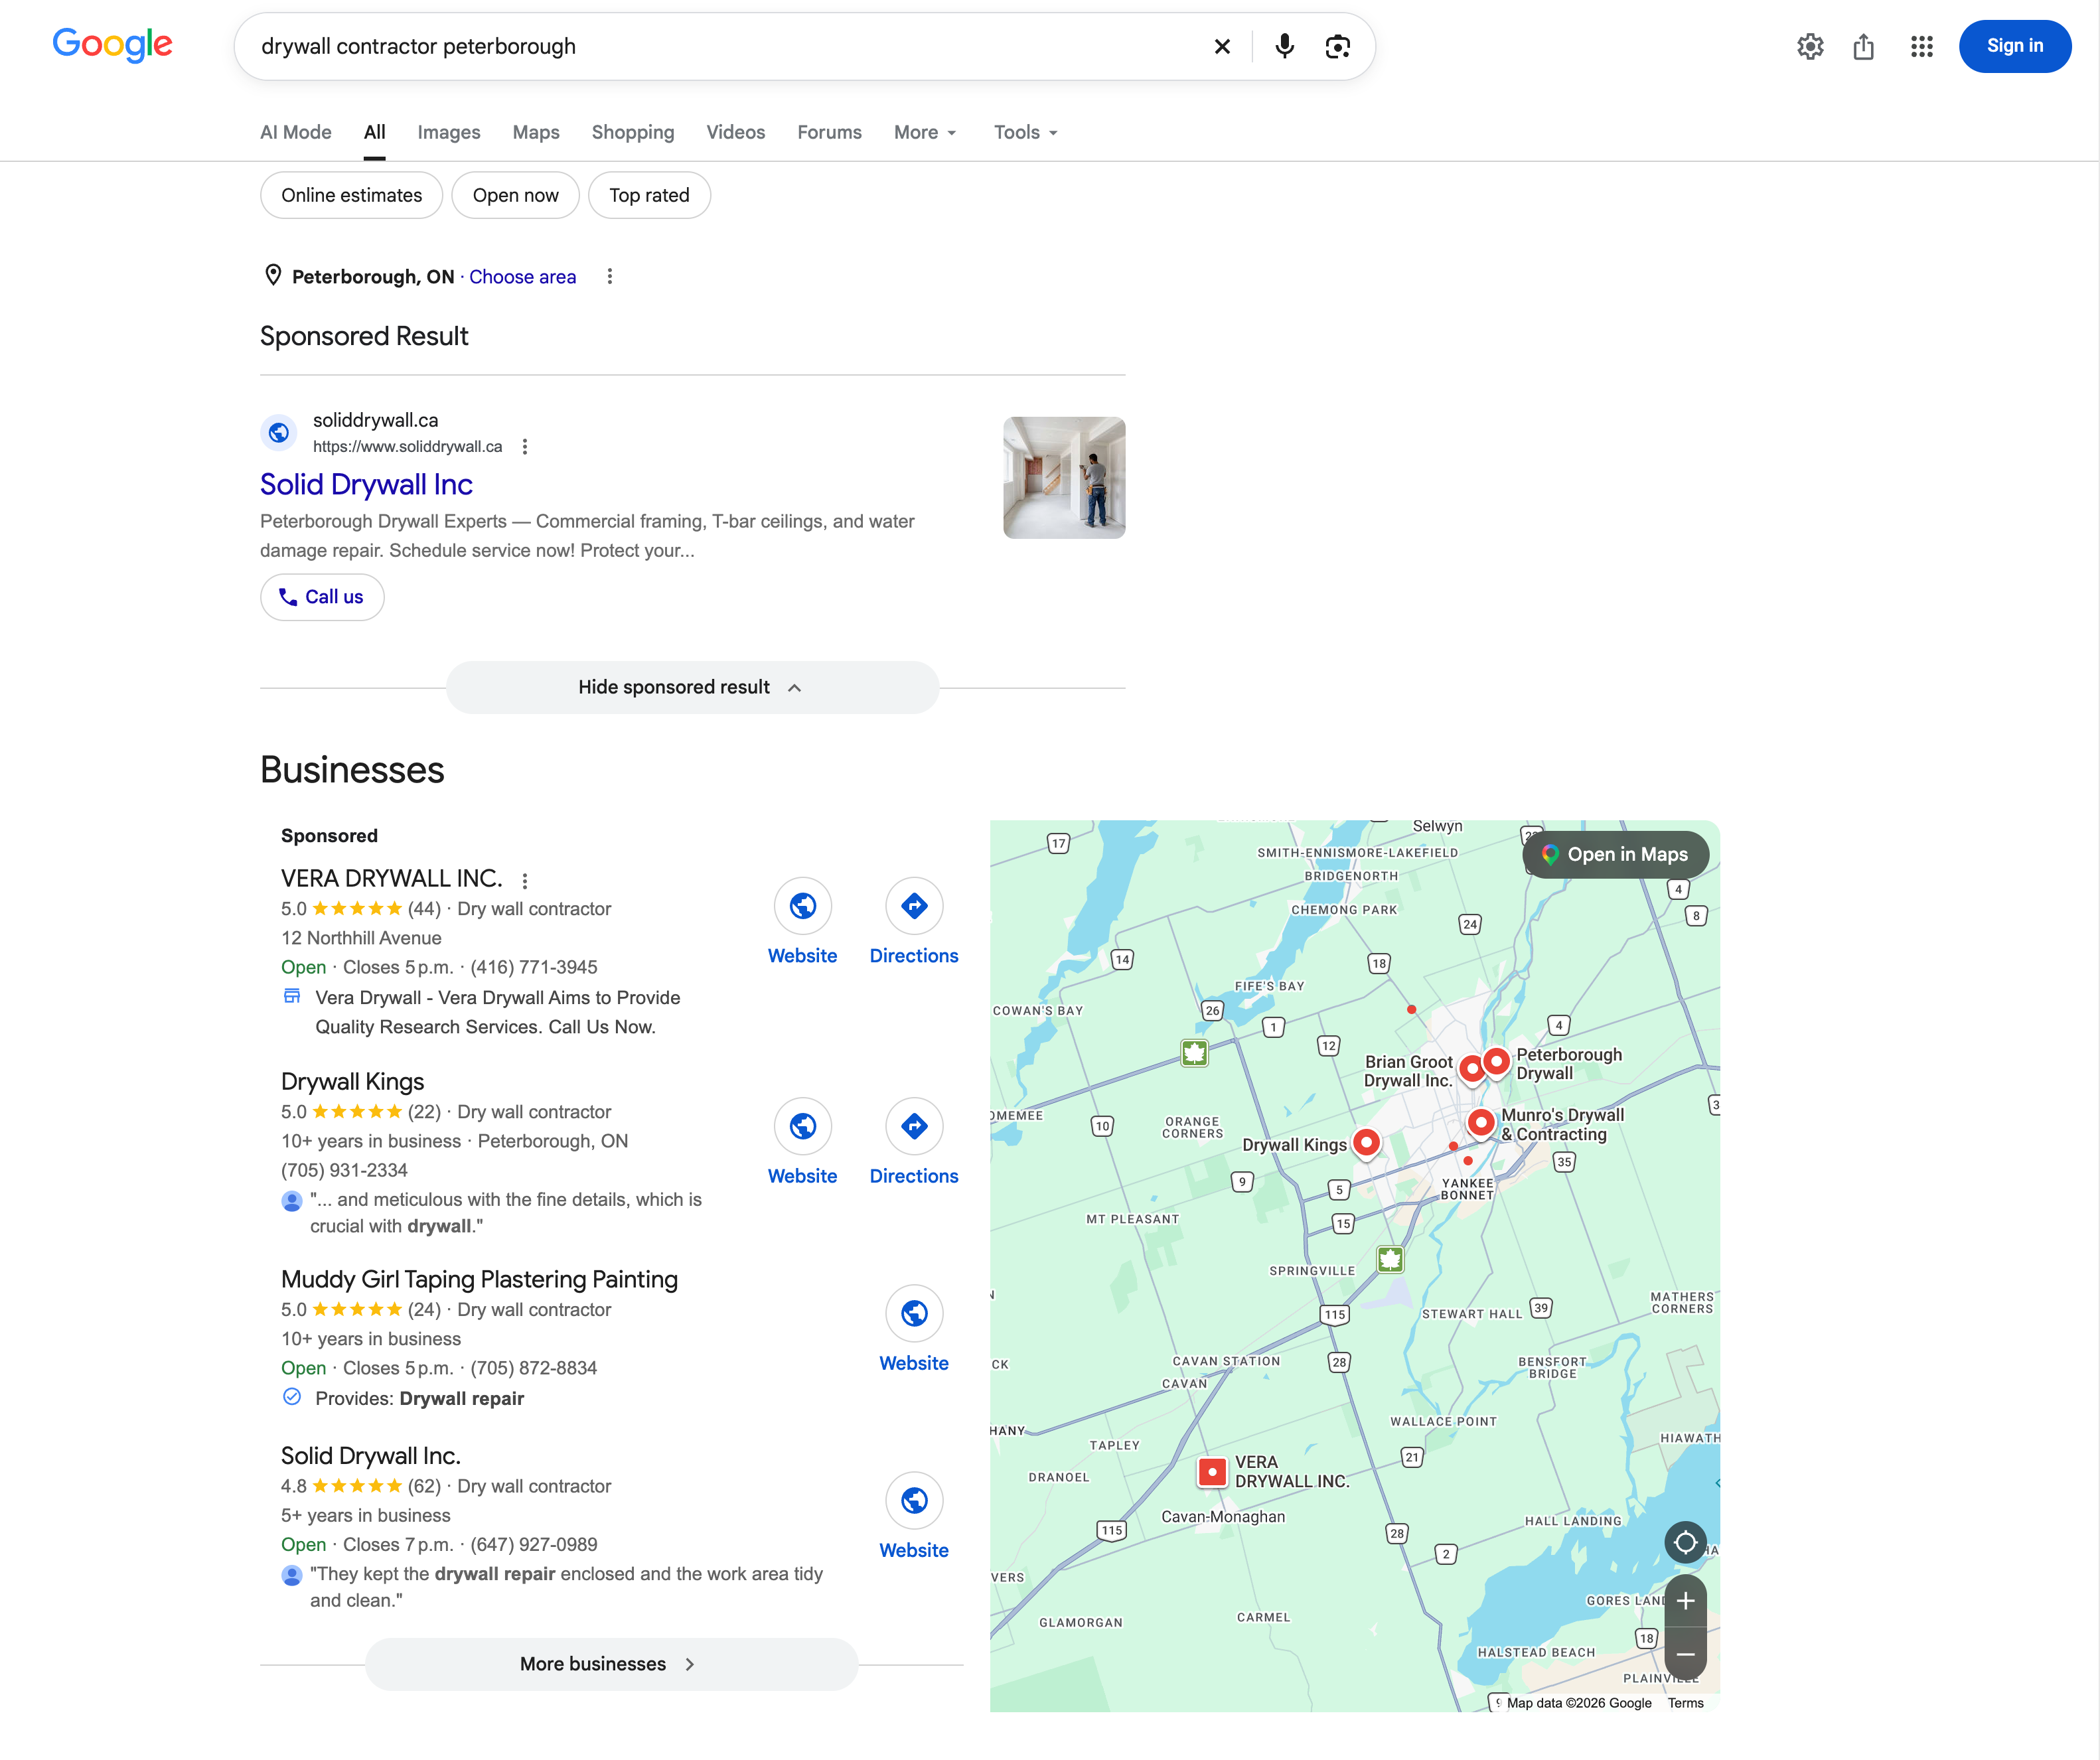Open the Solid Drywall ad thumbnail image
2100x1760 pixels.
click(1064, 478)
